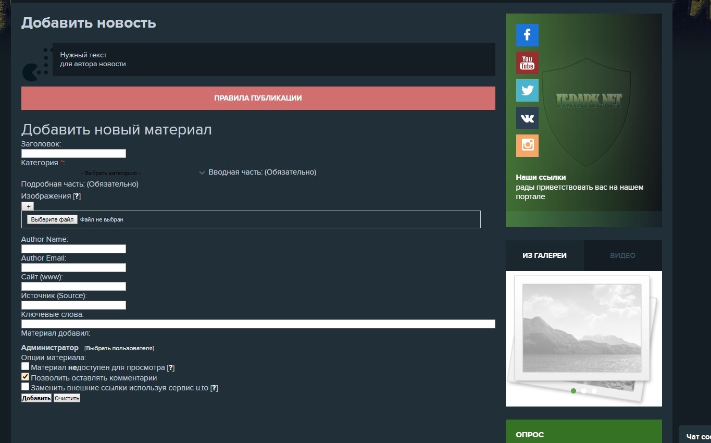Toggle Материал недоступен для просмотра checkbox
The height and width of the screenshot is (443, 711).
[x=26, y=367]
